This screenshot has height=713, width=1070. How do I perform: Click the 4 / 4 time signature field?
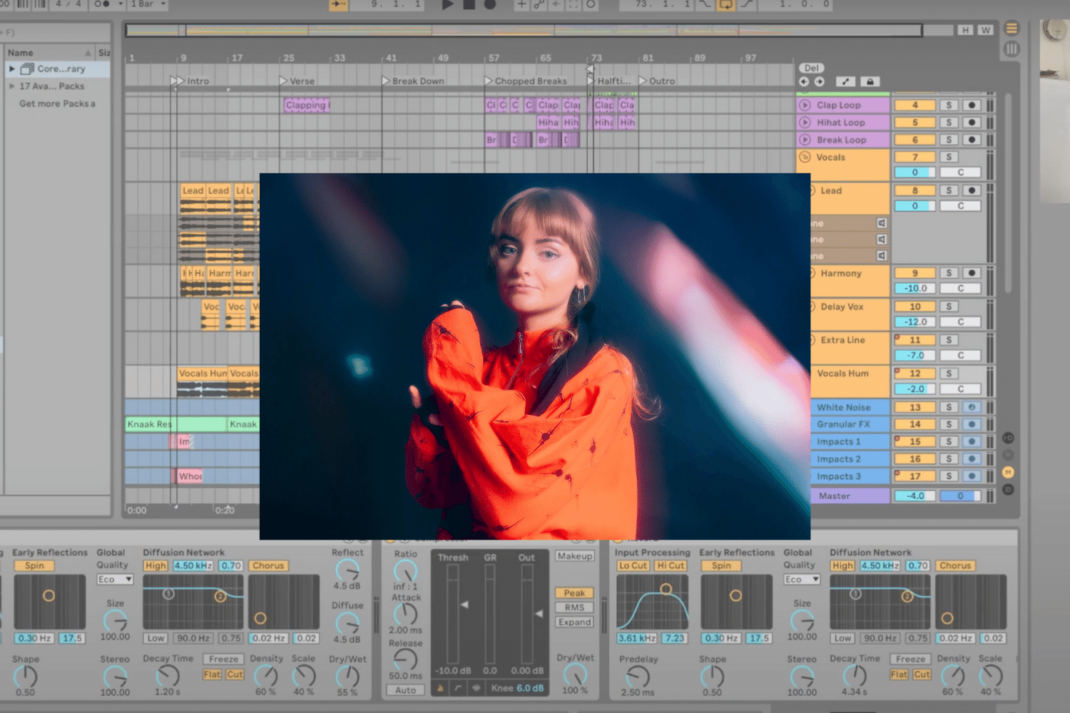pyautogui.click(x=69, y=4)
